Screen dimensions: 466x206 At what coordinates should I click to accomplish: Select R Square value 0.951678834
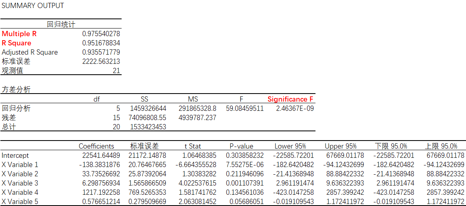coord(101,43)
